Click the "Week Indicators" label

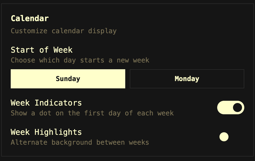(46, 103)
